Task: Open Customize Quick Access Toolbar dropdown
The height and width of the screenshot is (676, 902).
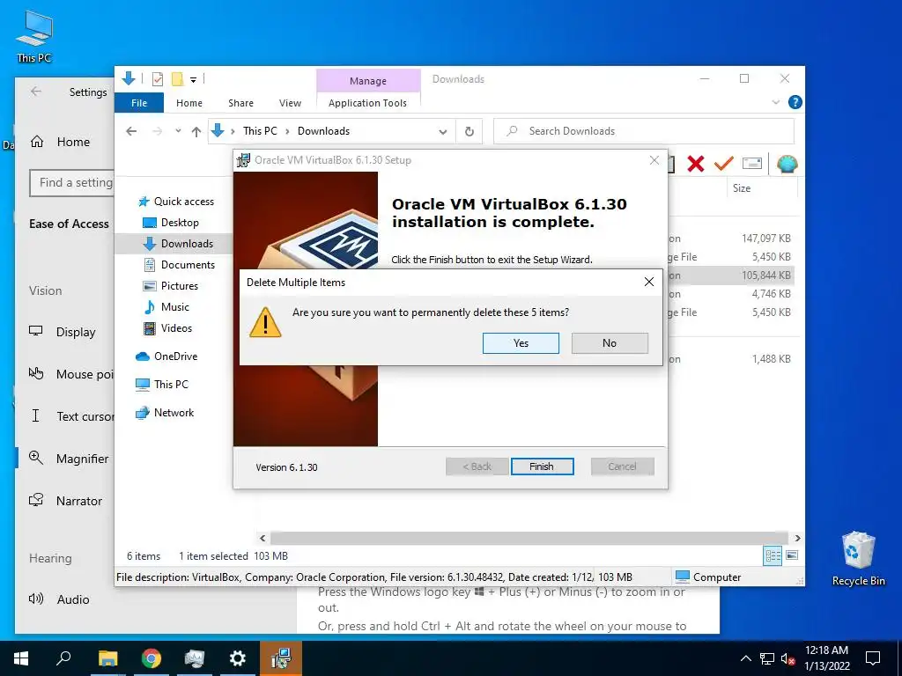Action: [193, 80]
